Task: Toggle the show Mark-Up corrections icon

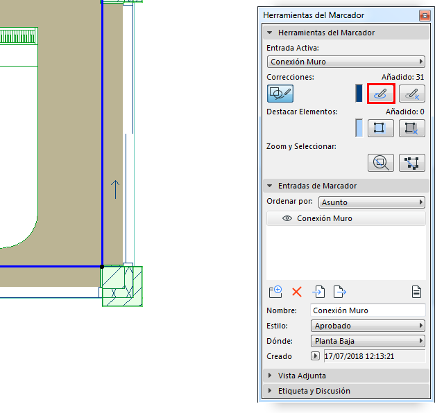Action: [x=280, y=94]
